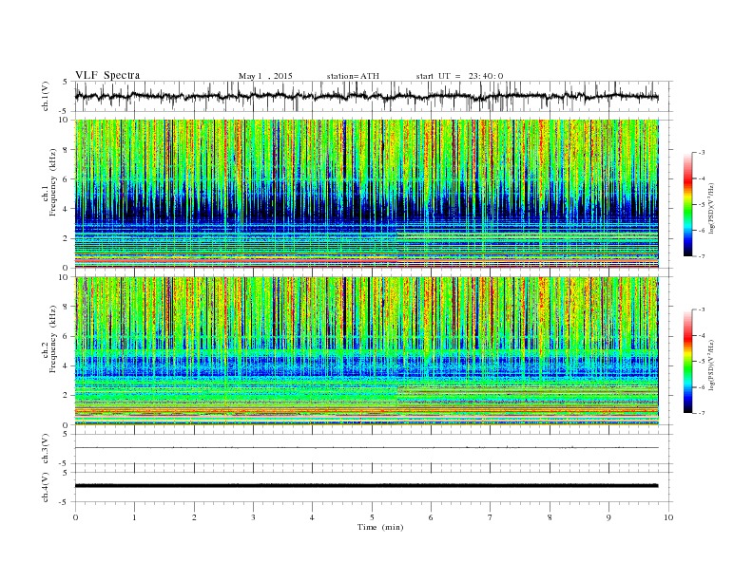Image resolution: width=753 pixels, height=581 pixels.
Task: Click the time axis tick label "3"
Action: [253, 517]
